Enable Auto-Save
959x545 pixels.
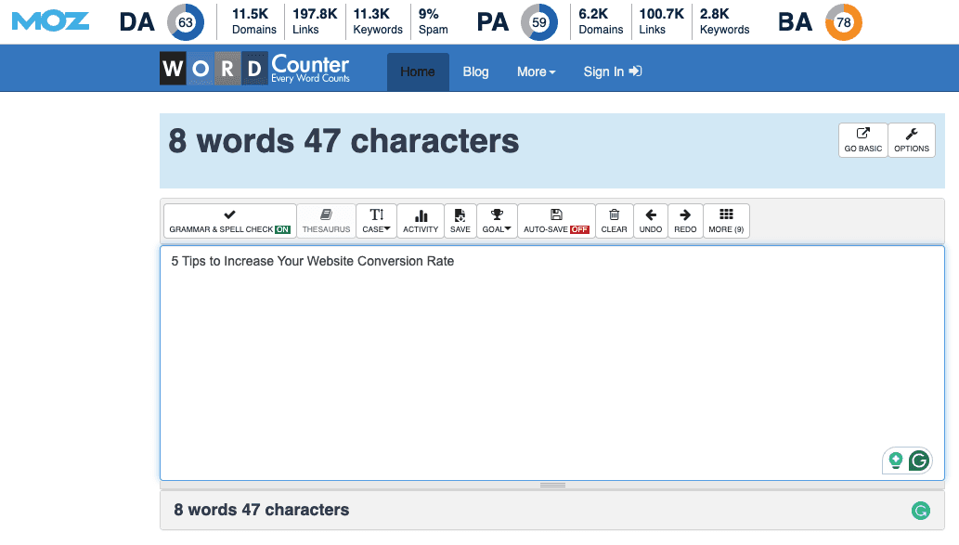pyautogui.click(x=555, y=220)
